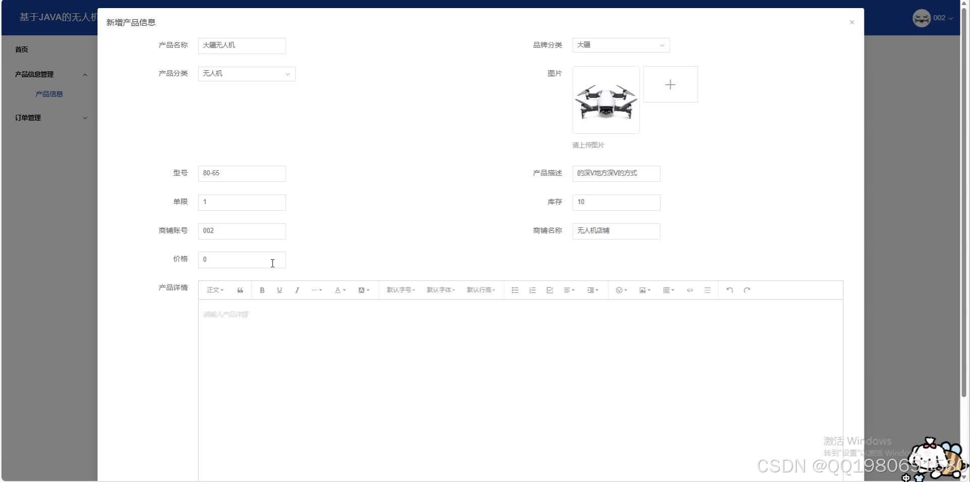Toggle bold formatting in product details editor
The width and height of the screenshot is (970, 482).
click(262, 290)
